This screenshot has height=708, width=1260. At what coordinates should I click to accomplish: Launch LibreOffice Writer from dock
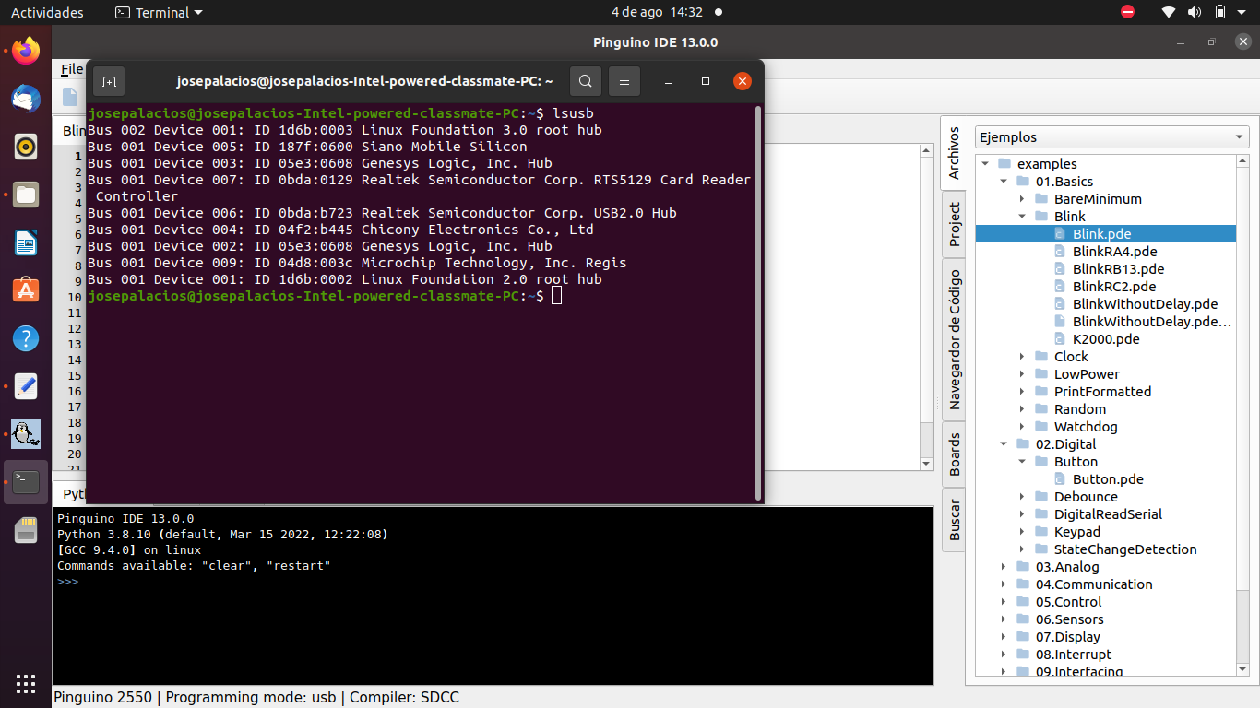26,242
